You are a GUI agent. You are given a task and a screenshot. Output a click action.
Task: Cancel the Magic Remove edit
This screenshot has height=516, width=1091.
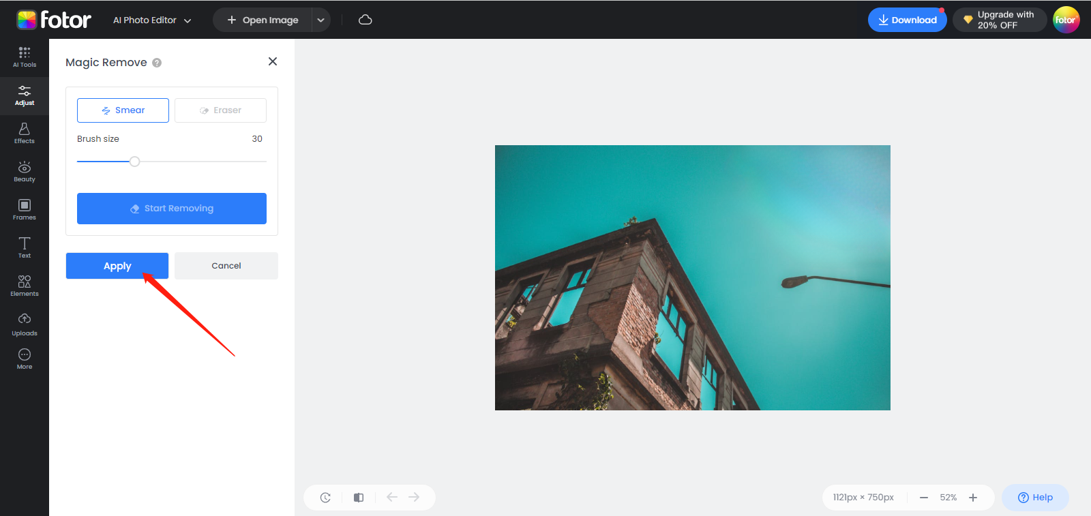tap(226, 266)
